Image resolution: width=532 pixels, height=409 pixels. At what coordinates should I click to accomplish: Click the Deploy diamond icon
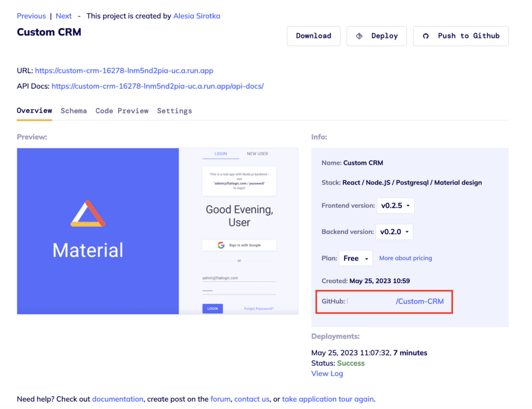coord(359,36)
